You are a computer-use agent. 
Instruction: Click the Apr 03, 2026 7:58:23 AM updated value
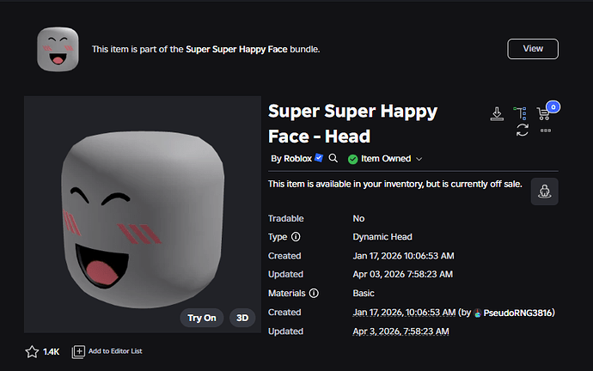click(402, 274)
